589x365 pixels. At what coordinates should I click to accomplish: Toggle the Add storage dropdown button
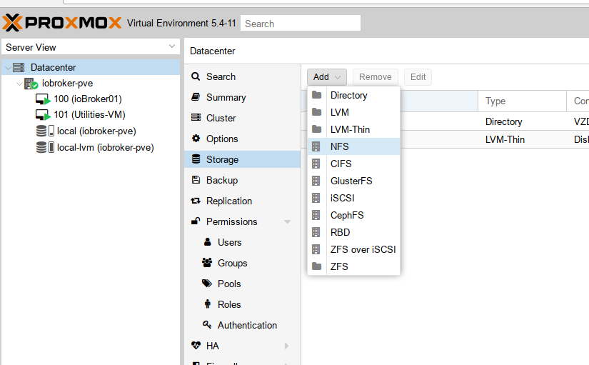(x=327, y=77)
